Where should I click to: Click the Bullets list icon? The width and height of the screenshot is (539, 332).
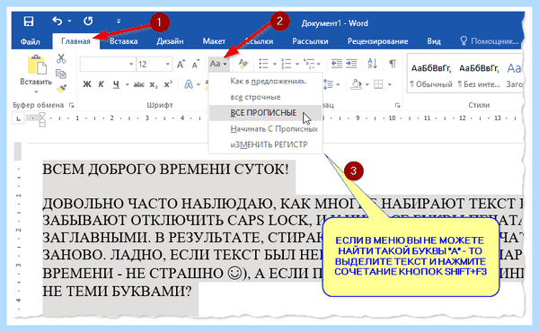pos(263,64)
